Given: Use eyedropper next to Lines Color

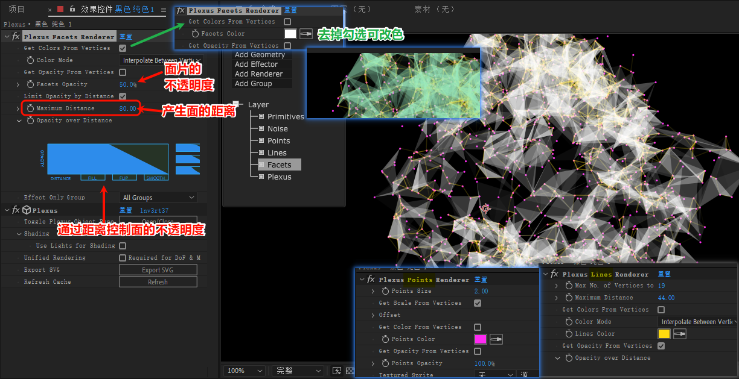Looking at the screenshot, I should click(x=680, y=334).
